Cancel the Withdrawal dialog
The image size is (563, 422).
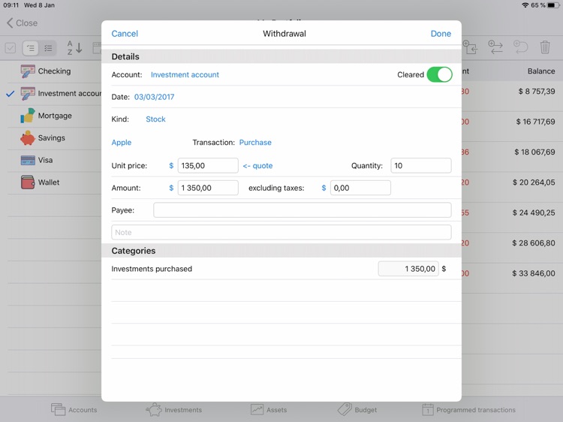click(125, 34)
